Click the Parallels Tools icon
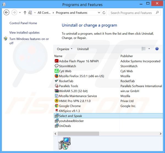 coord(56,86)
